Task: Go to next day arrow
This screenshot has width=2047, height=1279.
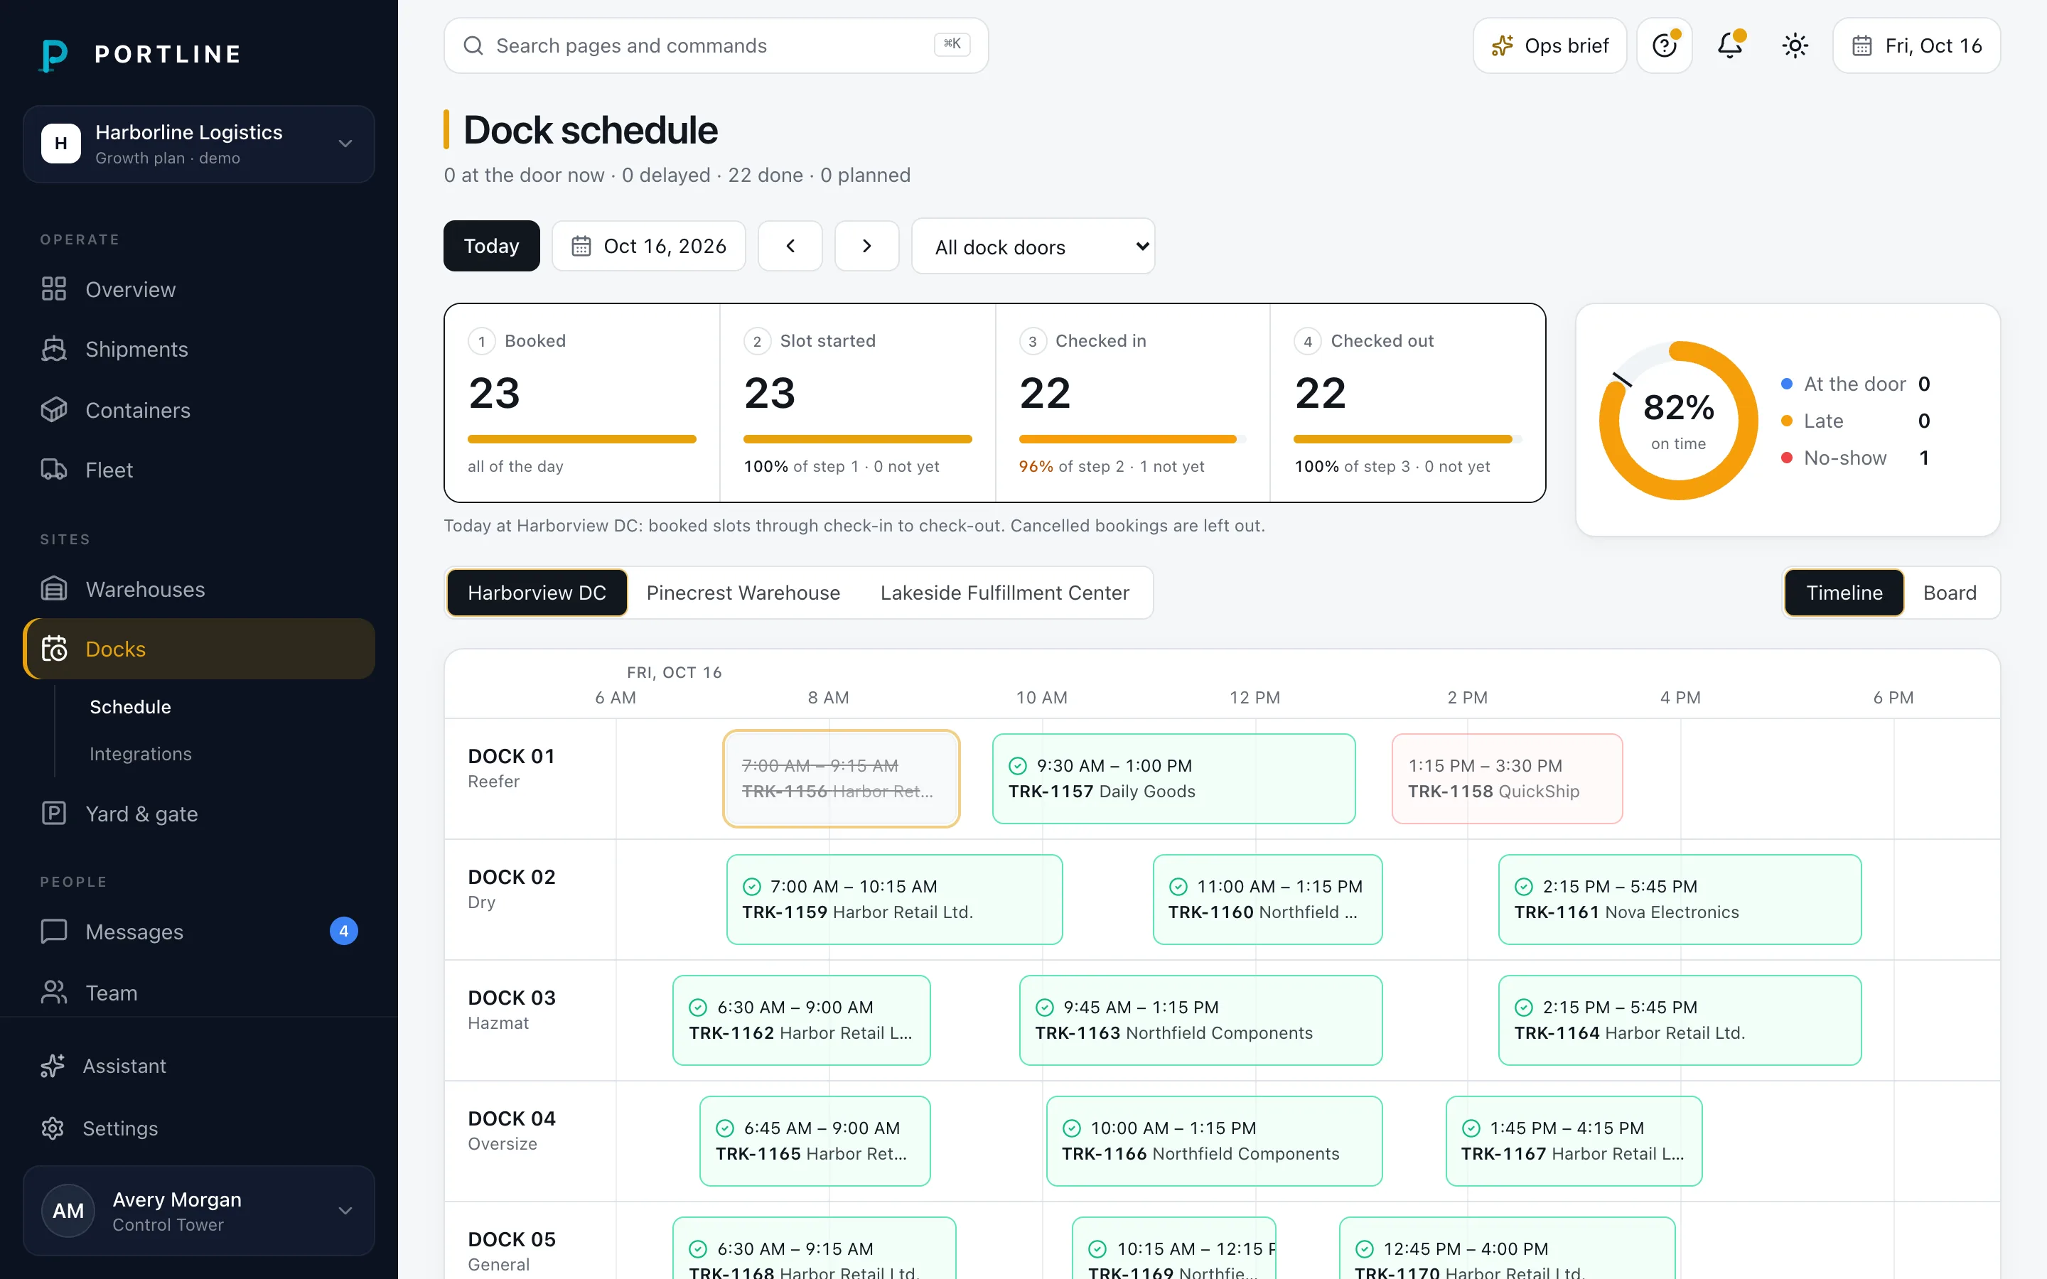Action: 866,246
